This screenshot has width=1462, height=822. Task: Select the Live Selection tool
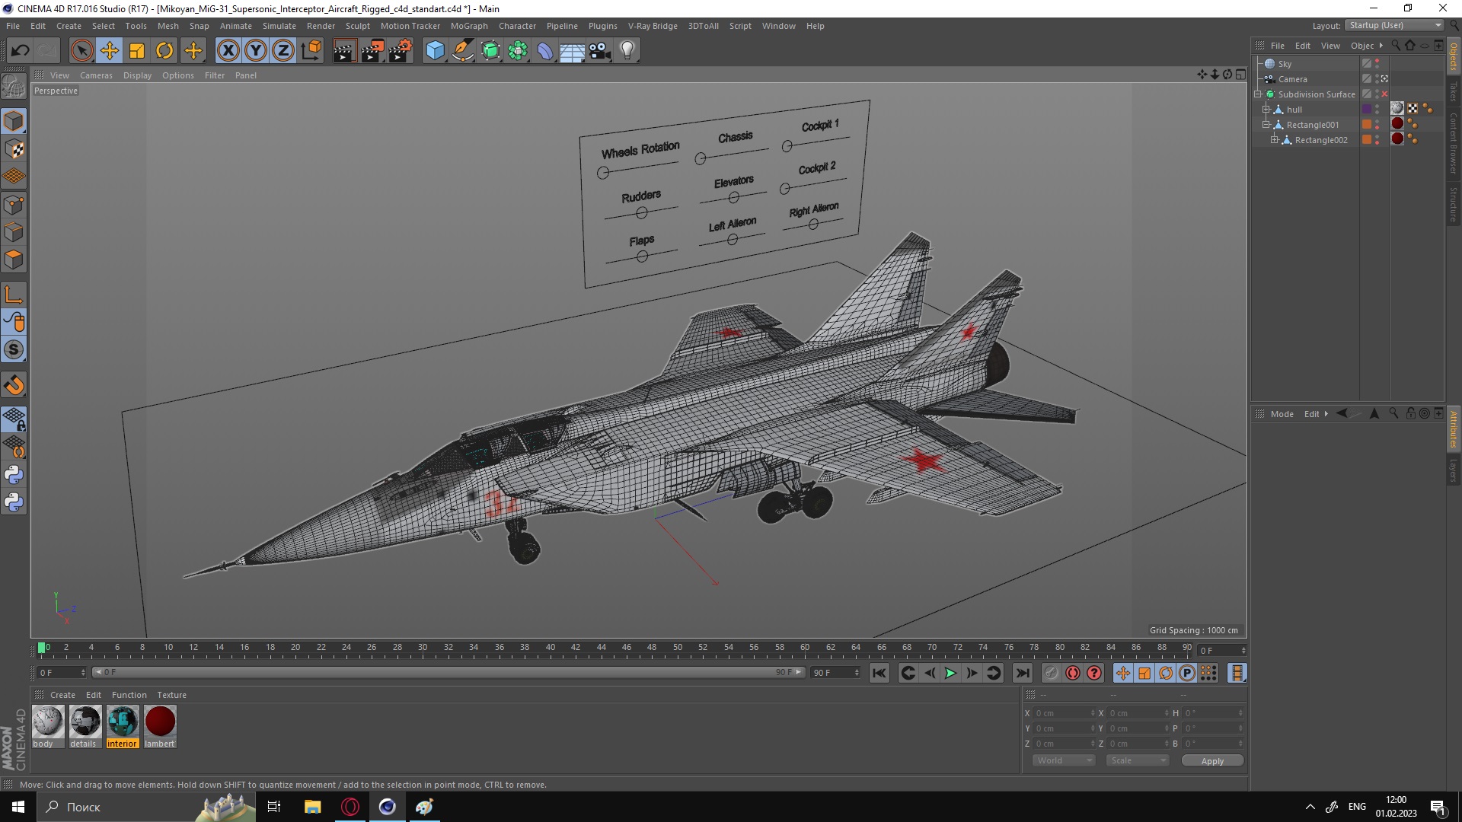click(x=81, y=51)
